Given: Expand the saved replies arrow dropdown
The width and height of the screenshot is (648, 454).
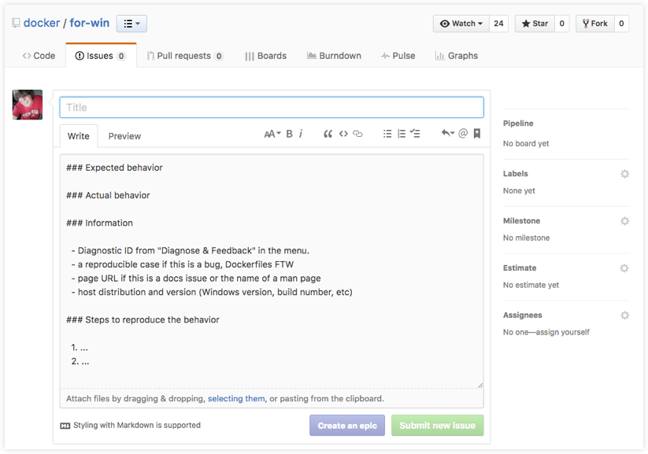Looking at the screenshot, I should 447,134.
